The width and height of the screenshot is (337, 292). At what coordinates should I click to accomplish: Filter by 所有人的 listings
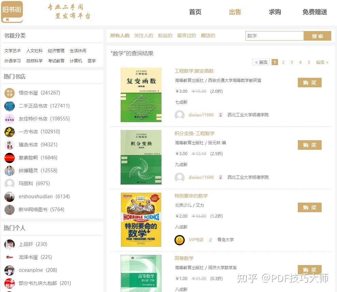[120, 35]
